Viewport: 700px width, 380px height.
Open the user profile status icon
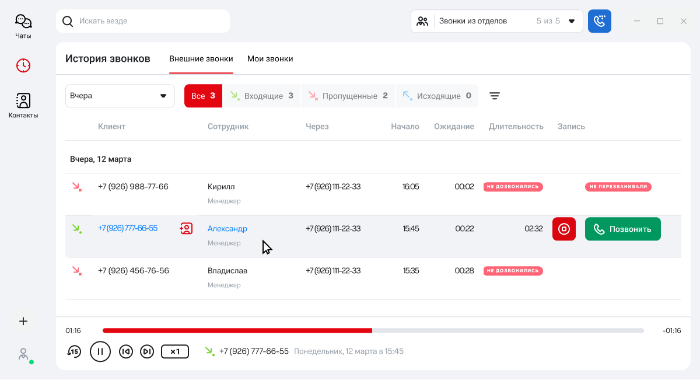23,354
